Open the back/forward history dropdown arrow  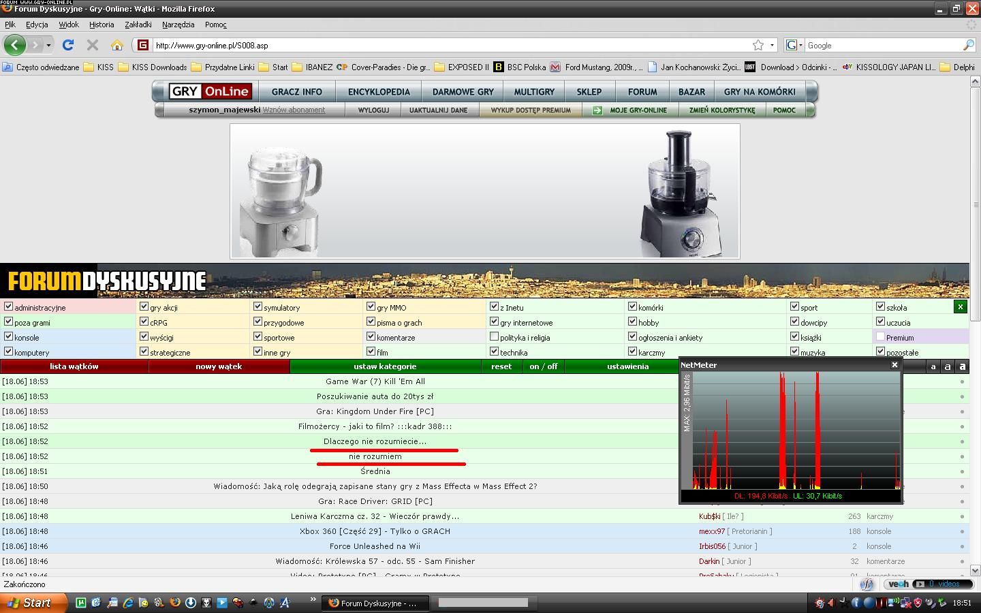tap(48, 45)
